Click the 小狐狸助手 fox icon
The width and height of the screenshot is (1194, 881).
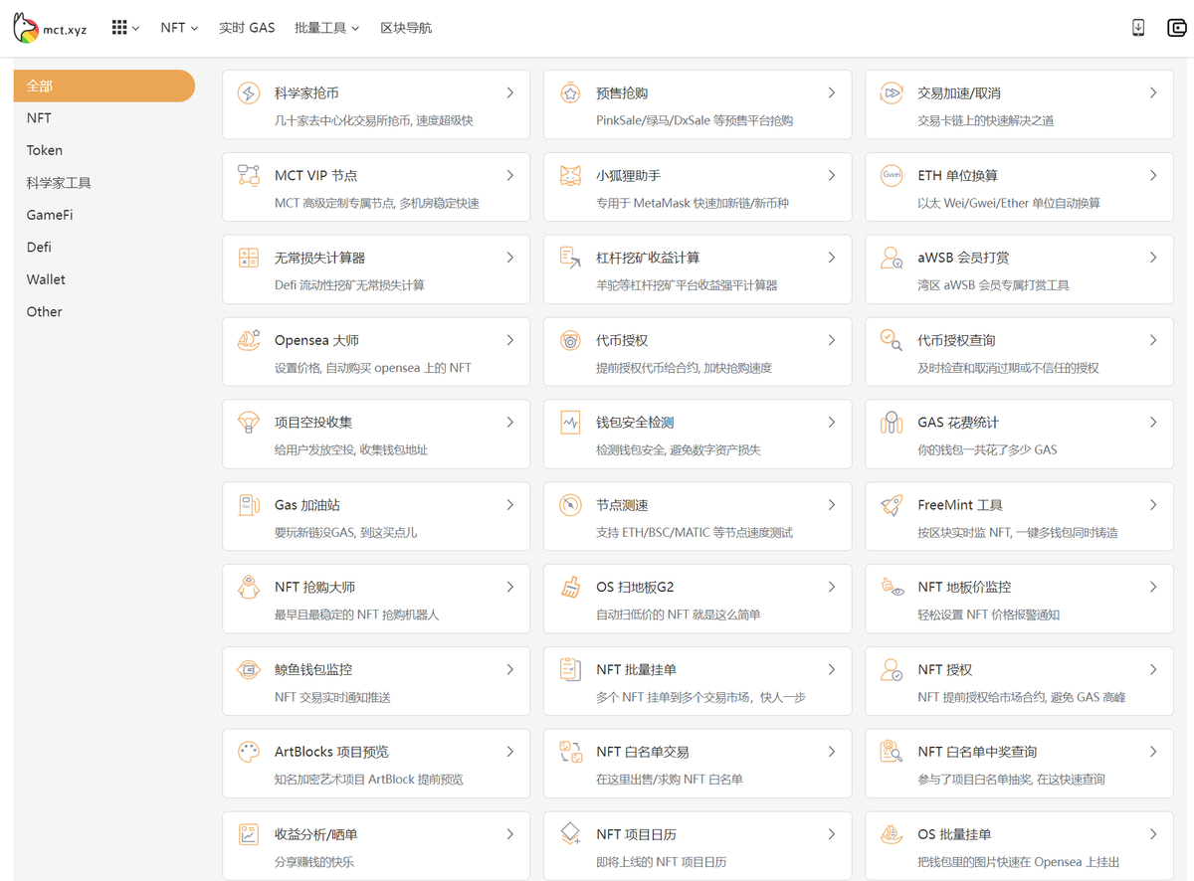click(570, 176)
